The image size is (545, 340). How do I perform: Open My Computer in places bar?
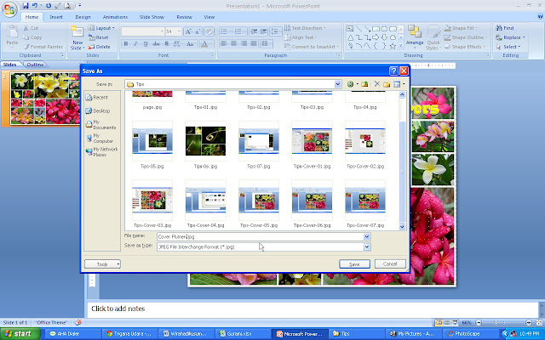pyautogui.click(x=100, y=139)
